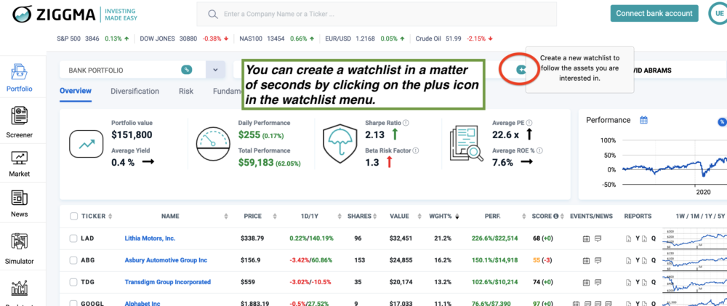This screenshot has width=727, height=306.
Task: Click the Beta Risk Factor info icon
Action: [416, 150]
